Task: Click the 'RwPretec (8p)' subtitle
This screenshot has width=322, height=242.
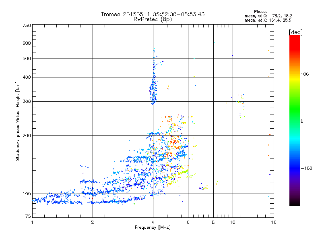Action: [153, 19]
